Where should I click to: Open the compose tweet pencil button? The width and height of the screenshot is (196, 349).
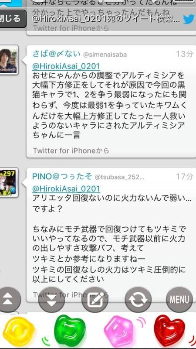[95, 300]
